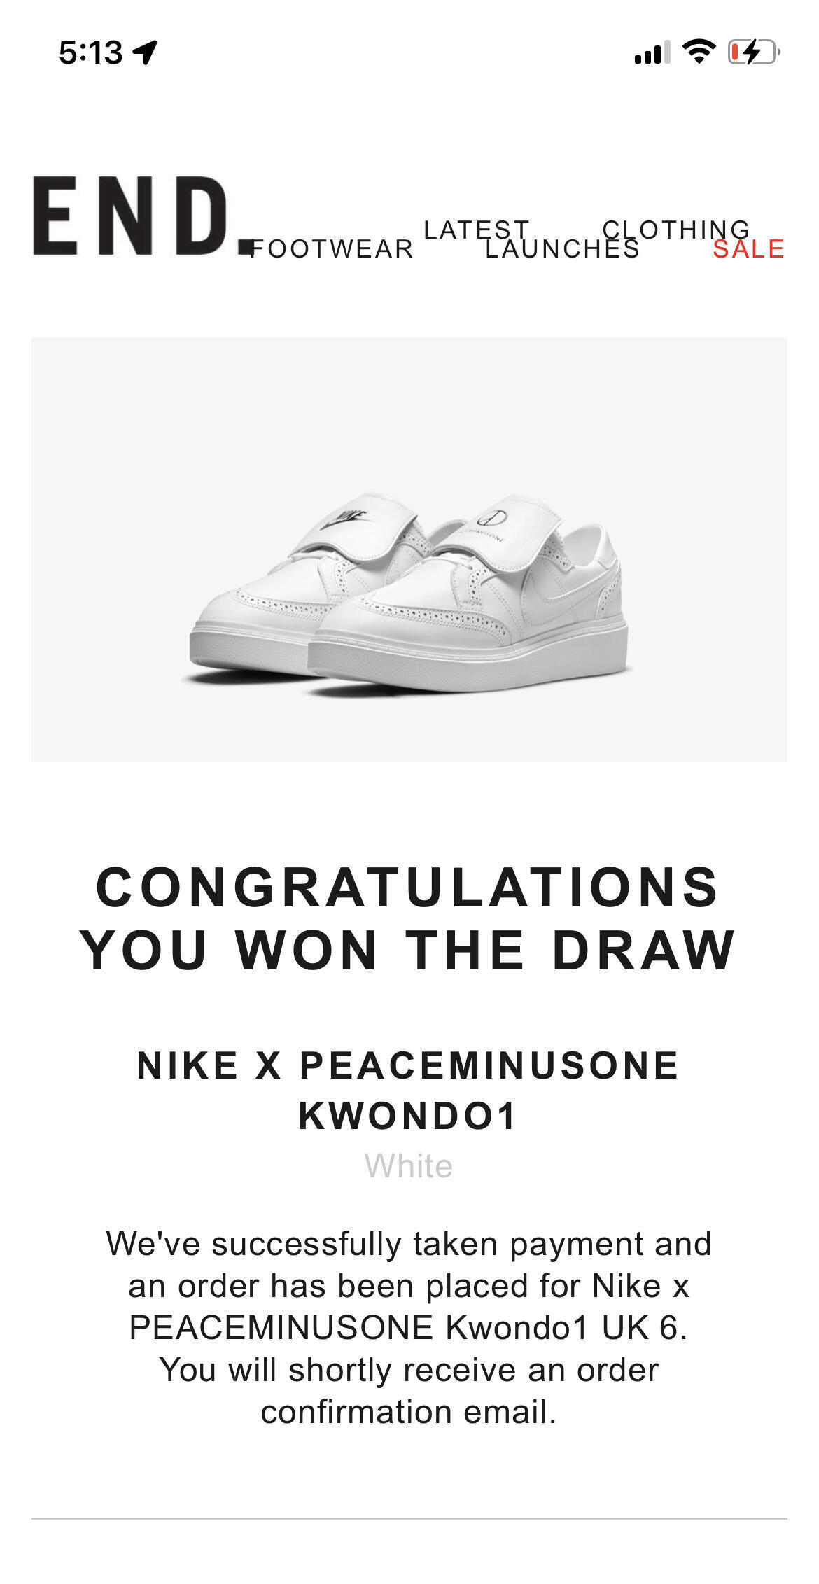The width and height of the screenshot is (819, 1584).
Task: Go to CLOTHING category
Action: click(676, 230)
